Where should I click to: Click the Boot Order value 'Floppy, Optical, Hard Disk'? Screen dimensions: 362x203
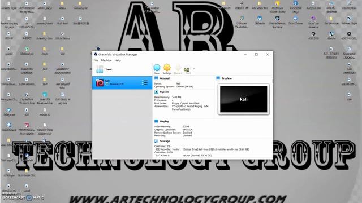(186, 103)
